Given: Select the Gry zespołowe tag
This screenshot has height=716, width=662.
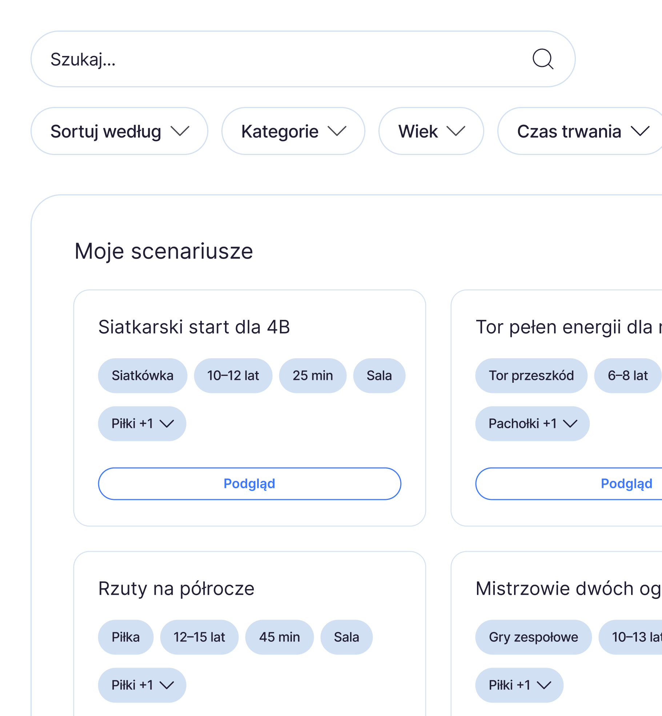Looking at the screenshot, I should [x=533, y=637].
